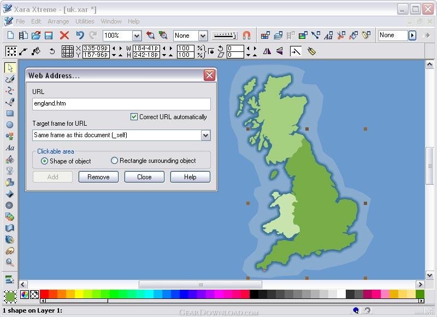Click the Redo arrow icon
437x317 pixels.
[x=93, y=35]
